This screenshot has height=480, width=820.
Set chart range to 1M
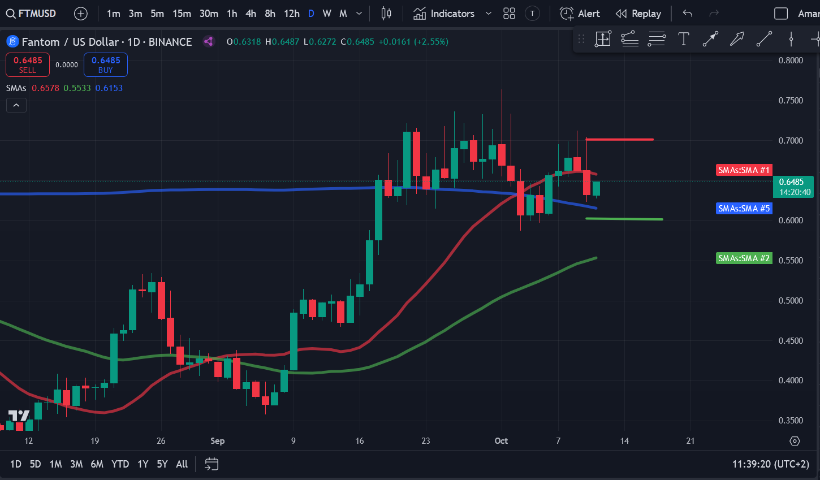click(55, 464)
